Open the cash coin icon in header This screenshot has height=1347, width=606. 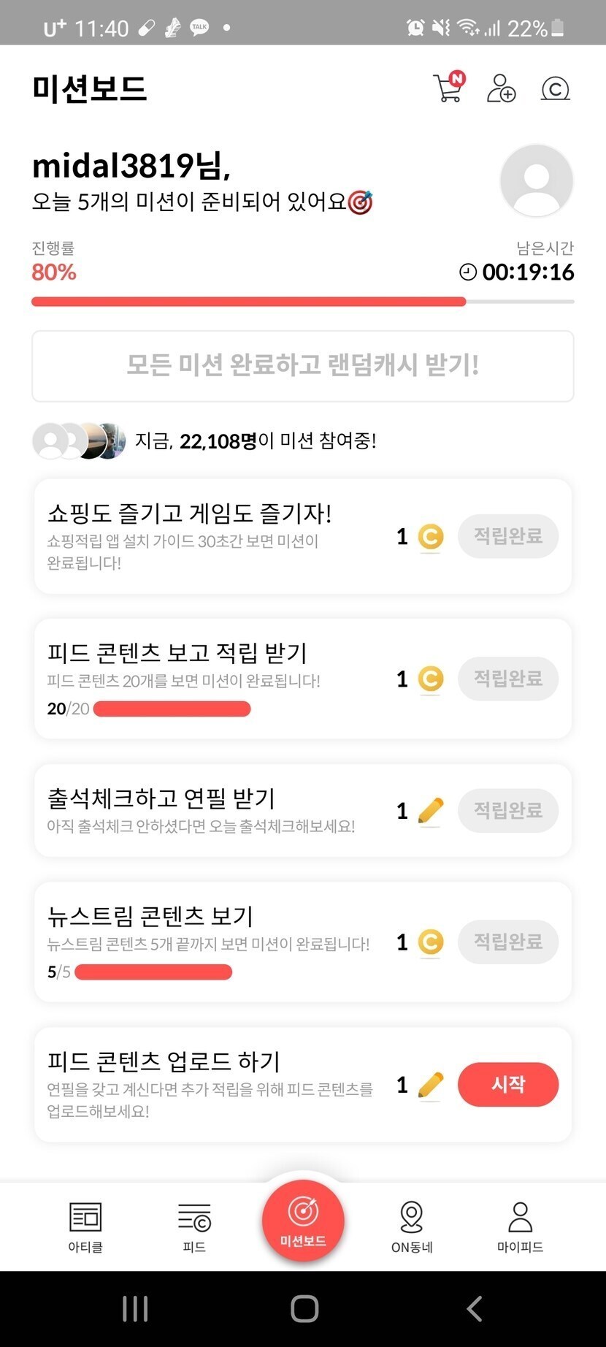tap(555, 89)
